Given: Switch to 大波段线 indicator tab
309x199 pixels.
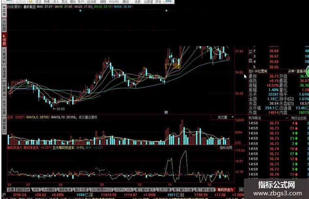Looking at the screenshot, I should coord(49,190).
